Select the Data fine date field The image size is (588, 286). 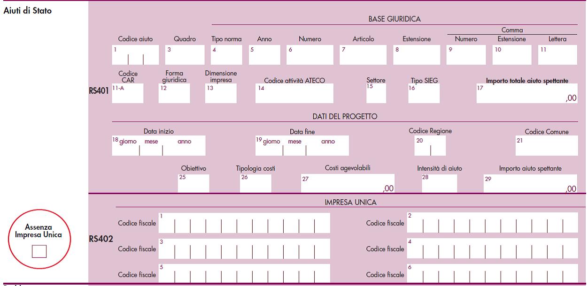(x=302, y=146)
